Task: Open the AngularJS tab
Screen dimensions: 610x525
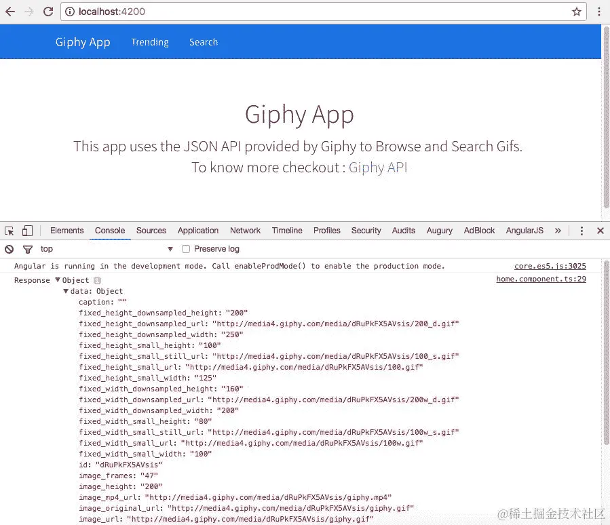Action: (x=525, y=231)
